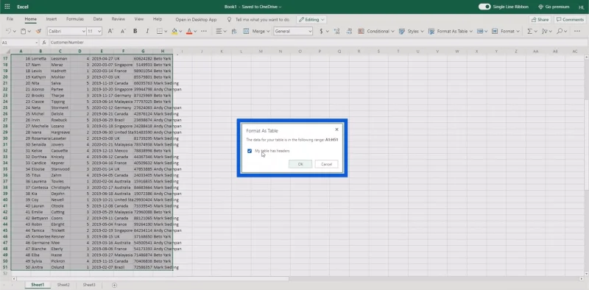Open the Merge dropdown
This screenshot has height=290, width=589.
click(257, 31)
